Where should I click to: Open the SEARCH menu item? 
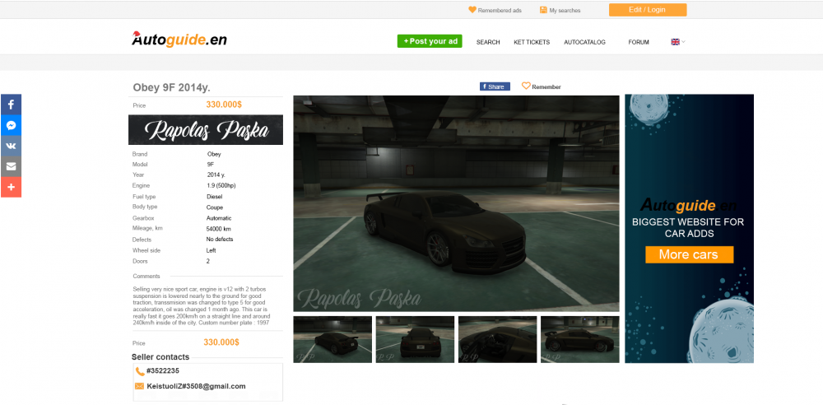488,42
